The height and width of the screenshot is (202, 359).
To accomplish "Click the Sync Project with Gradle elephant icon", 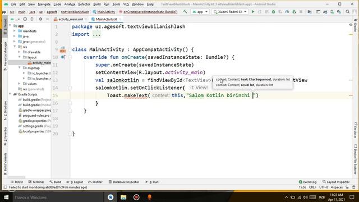I will tap(325, 11).
